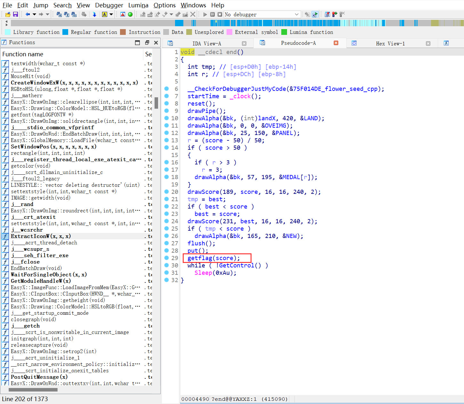Click the grey forward arrow icon
Viewport: 464px width, 404px height.
point(41,14)
